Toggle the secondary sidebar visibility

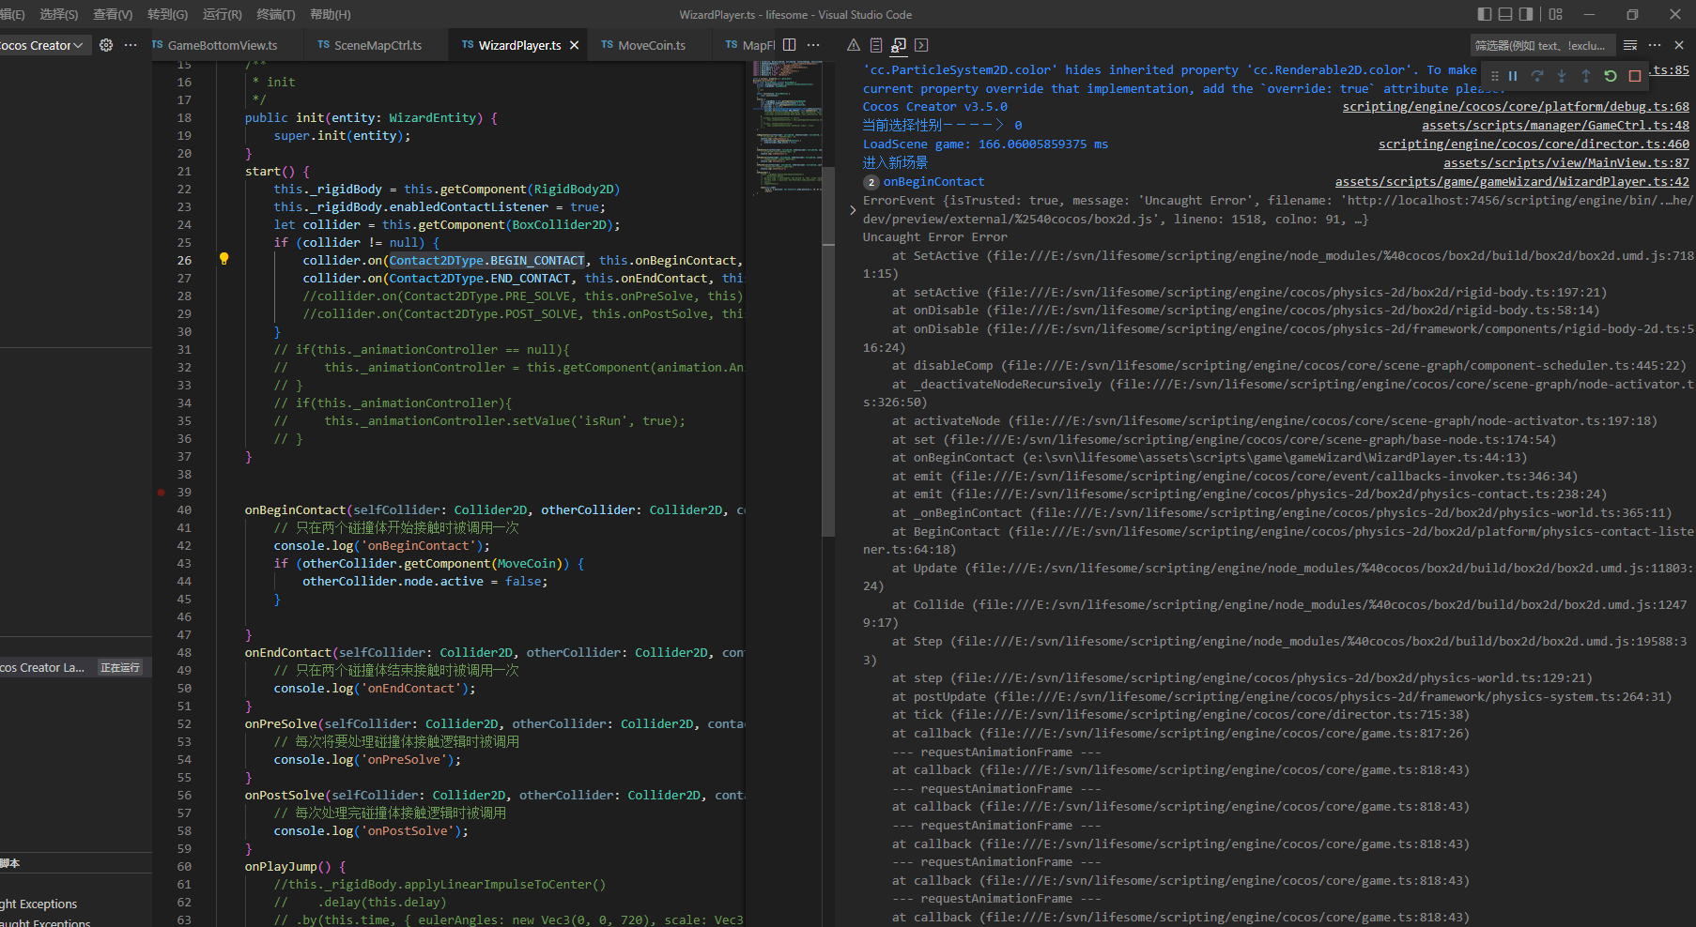coord(1526,14)
